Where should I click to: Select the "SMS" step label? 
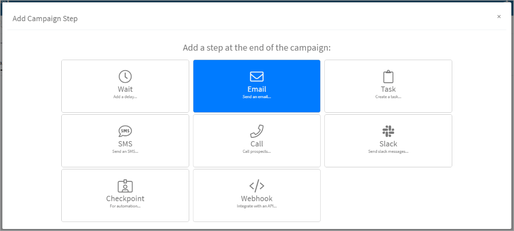125,144
